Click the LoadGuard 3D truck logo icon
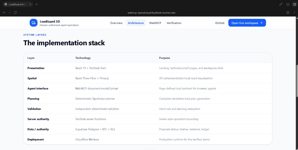The image size is (298, 150). [x=33, y=23]
